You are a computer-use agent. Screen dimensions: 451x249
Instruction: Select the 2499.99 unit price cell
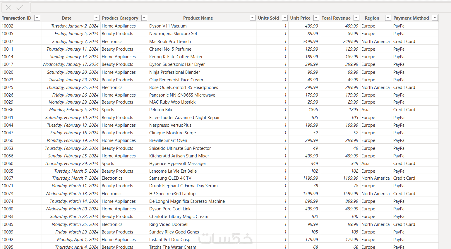coord(304,42)
